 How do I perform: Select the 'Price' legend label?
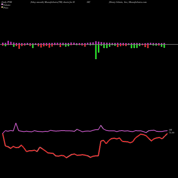click(6, 8)
